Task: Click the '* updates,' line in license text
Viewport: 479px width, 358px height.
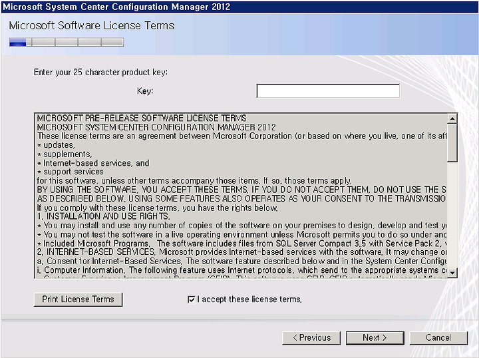Action: coord(56,145)
